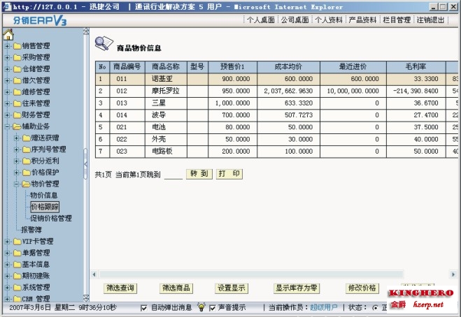Click the 仓储管理 folder icon

[x=17, y=69]
